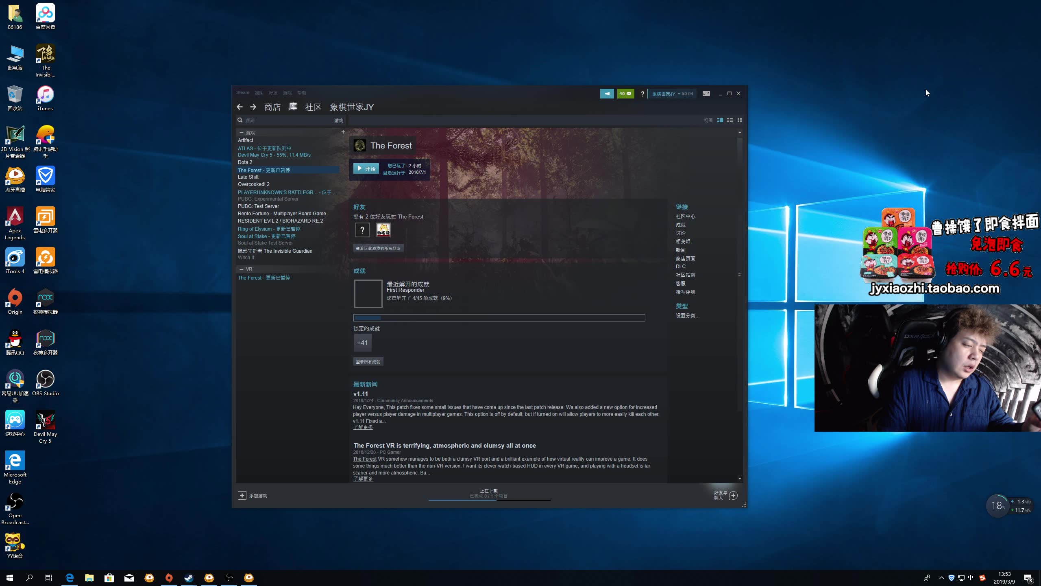The width and height of the screenshot is (1041, 586).
Task: Select Devil May Cry 5 downloading entry
Action: pyautogui.click(x=274, y=155)
